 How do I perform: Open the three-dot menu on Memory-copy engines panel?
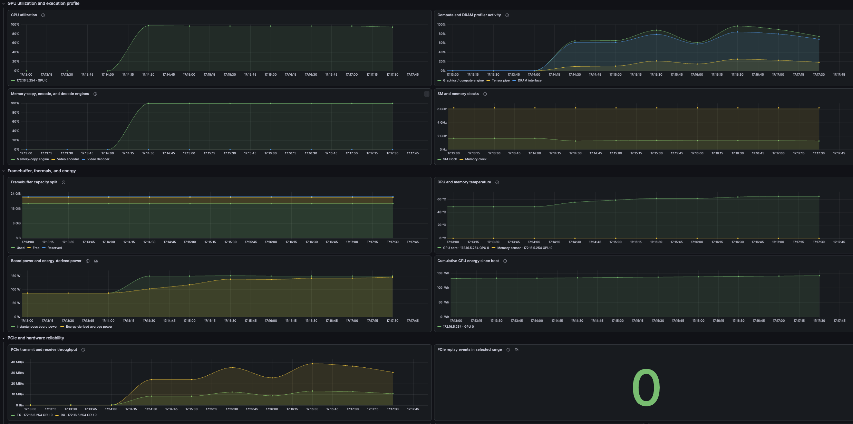tap(427, 94)
